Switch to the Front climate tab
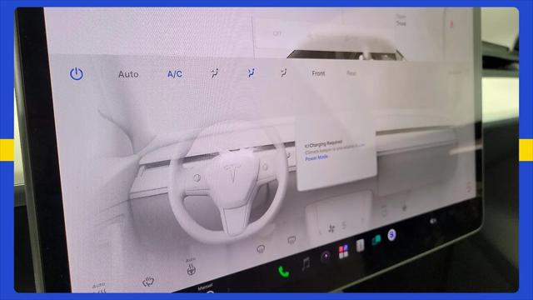Viewport: 533px width, 300px height. tap(318, 73)
